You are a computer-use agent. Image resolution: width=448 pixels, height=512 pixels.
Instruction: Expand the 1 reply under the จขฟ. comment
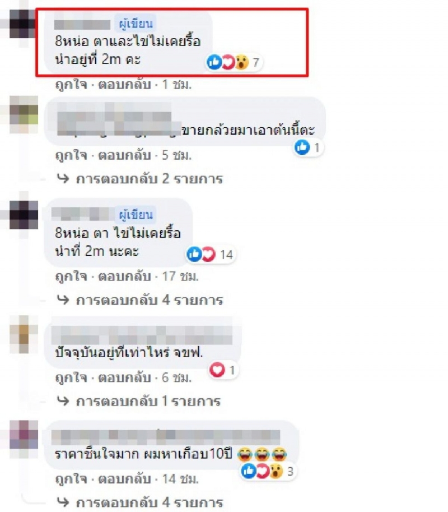(x=138, y=401)
